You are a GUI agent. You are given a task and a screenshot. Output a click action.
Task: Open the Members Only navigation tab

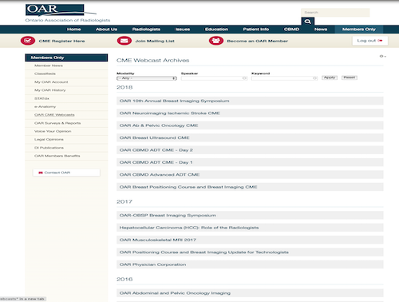pyautogui.click(x=359, y=30)
